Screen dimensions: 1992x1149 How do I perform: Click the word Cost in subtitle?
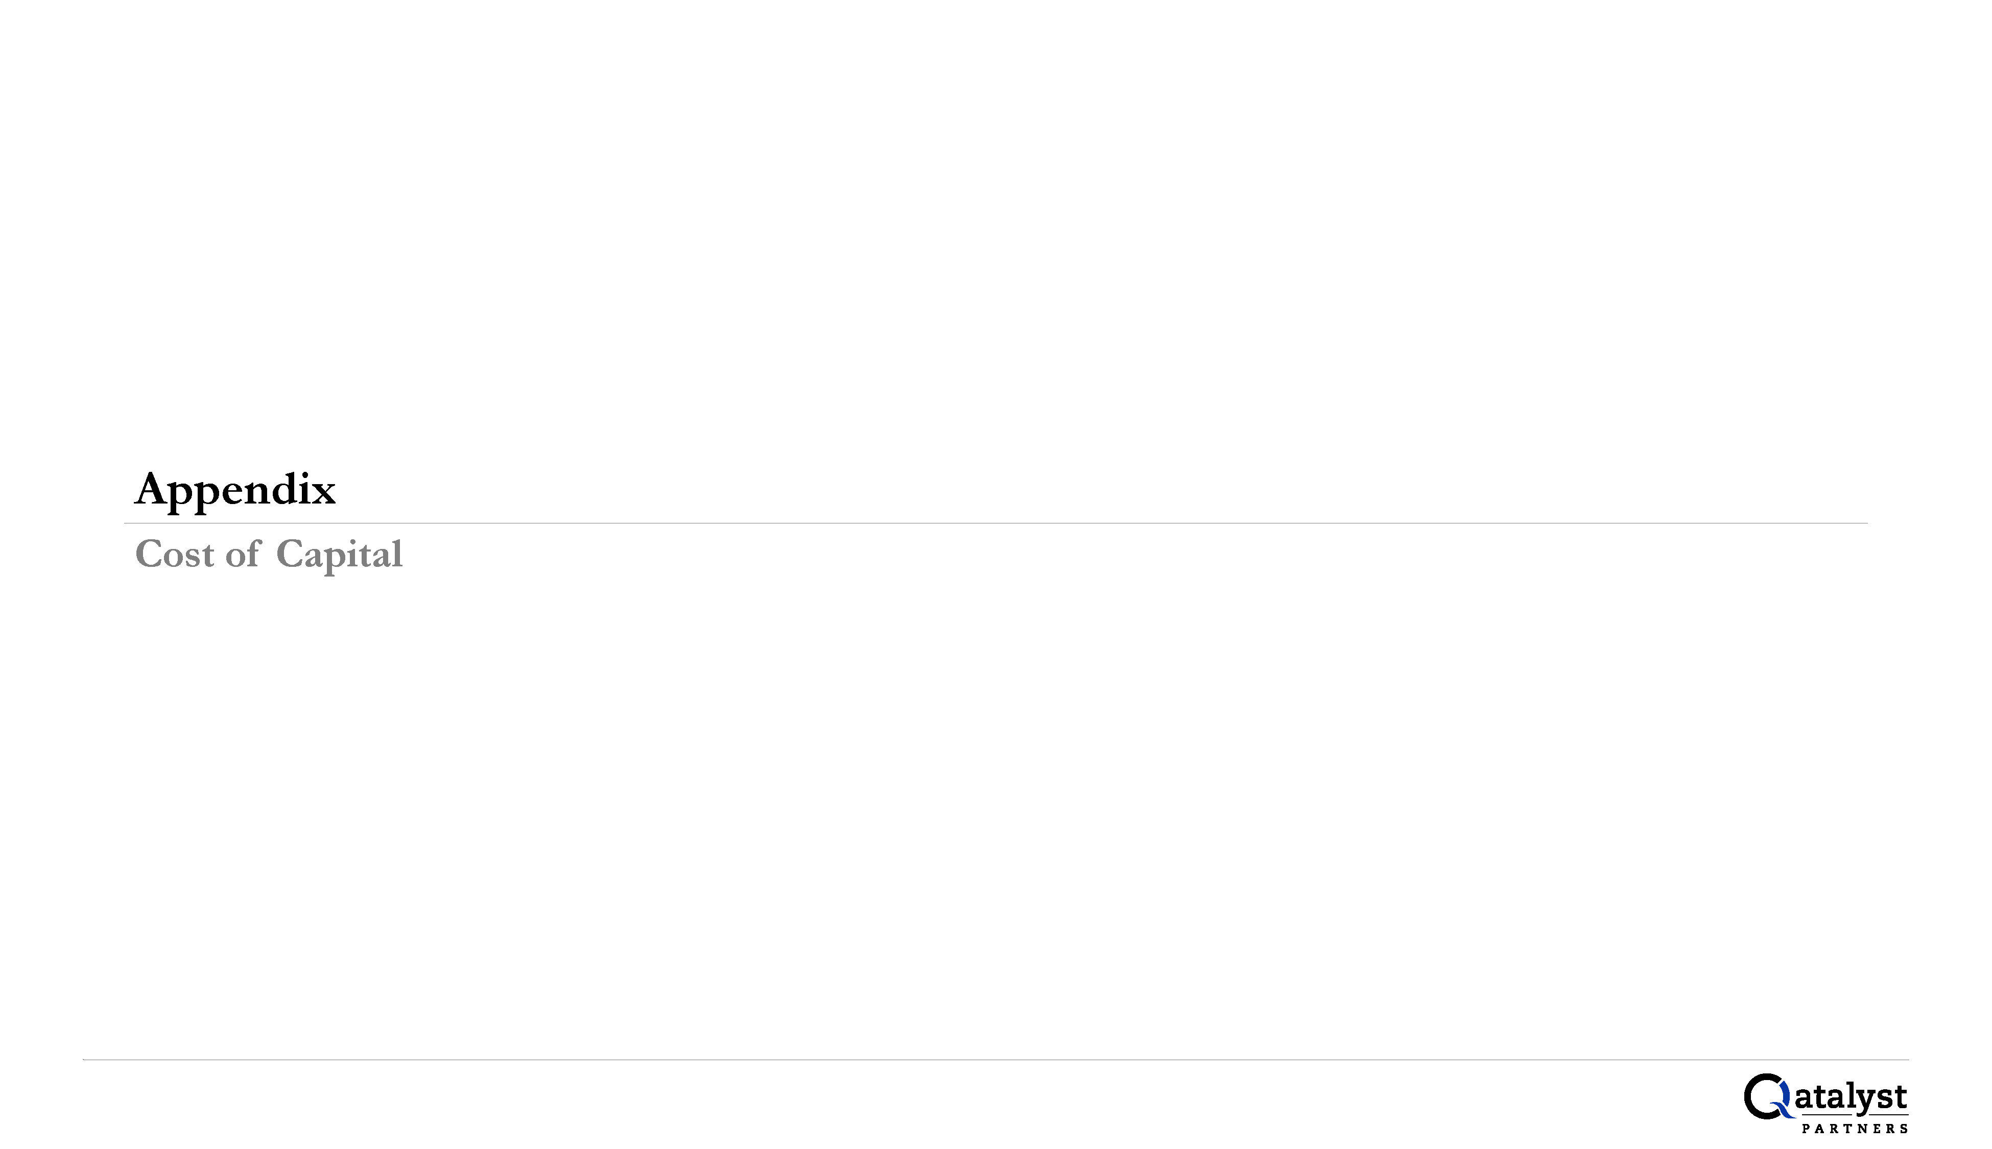pyautogui.click(x=174, y=553)
